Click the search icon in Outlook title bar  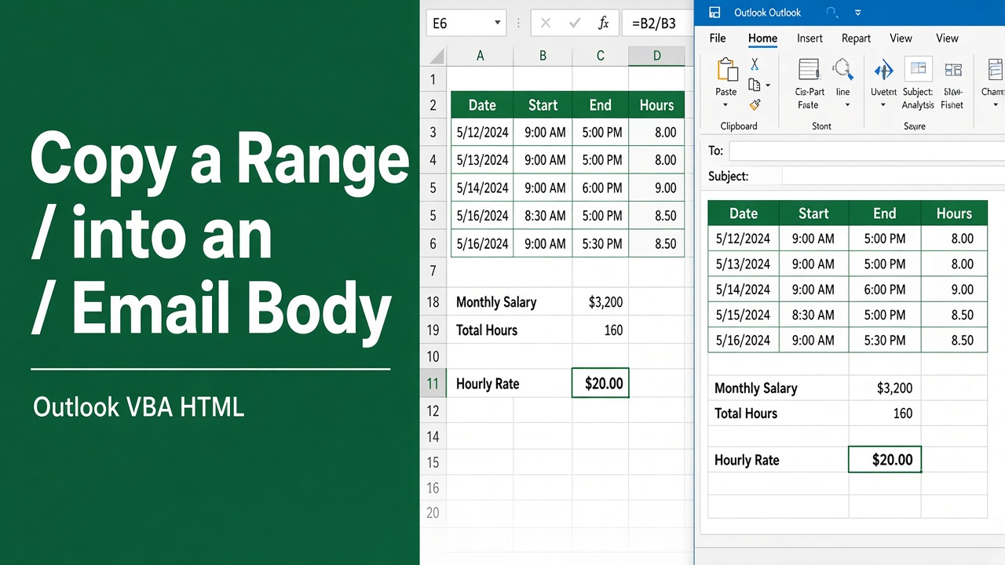pyautogui.click(x=832, y=13)
